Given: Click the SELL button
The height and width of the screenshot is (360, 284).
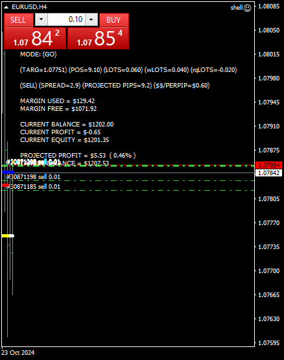Looking at the screenshot, I should tap(18, 20).
